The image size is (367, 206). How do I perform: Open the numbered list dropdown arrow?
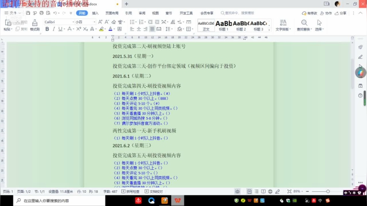point(145,22)
